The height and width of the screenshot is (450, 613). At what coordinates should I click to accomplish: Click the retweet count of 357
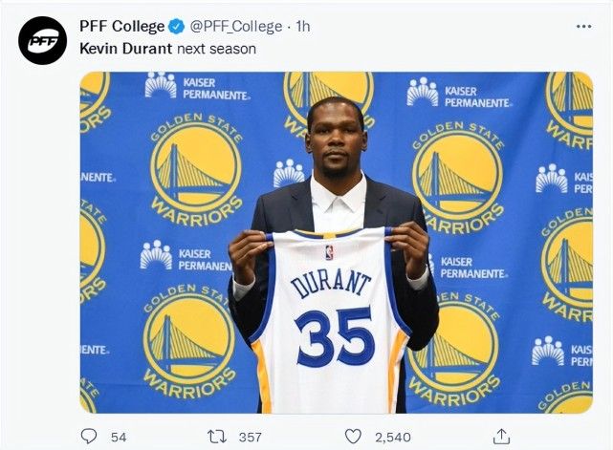250,437
